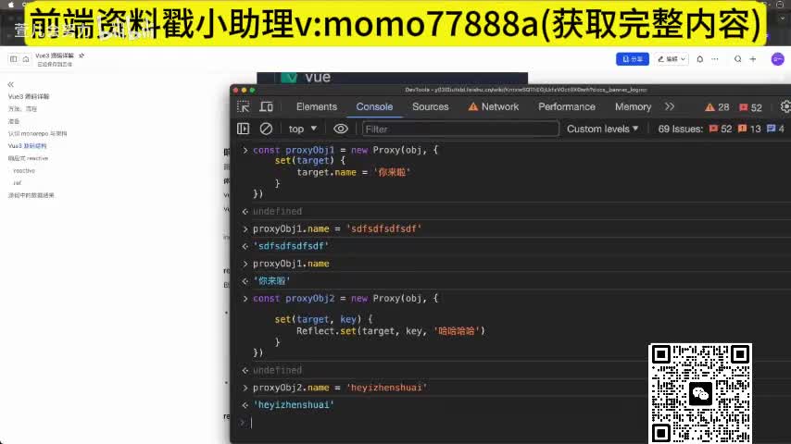Click the '你来啦' output line
This screenshot has height=444, width=791.
[x=271, y=280]
